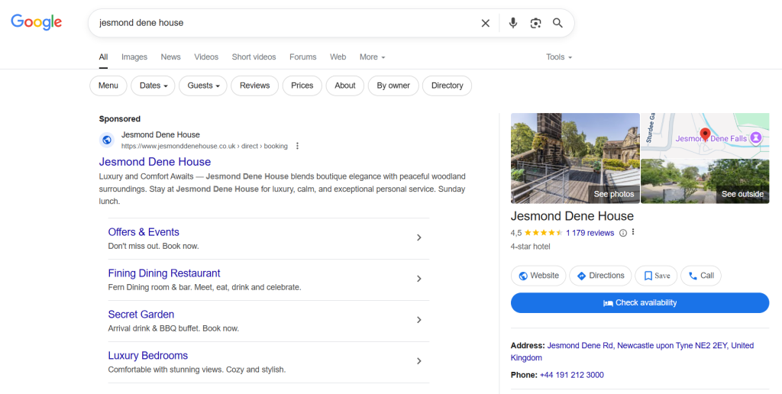Get Directions to Jesmond Dene House
Viewport: 782px width, 394px height.
click(x=600, y=276)
